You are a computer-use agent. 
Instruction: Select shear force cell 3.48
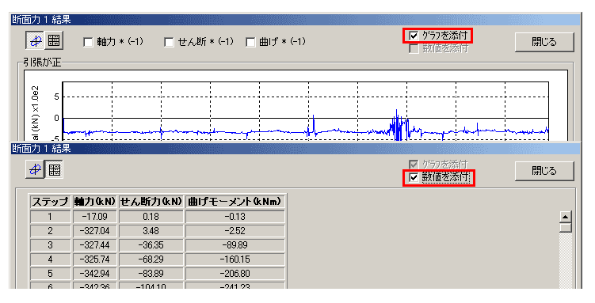[x=151, y=231]
